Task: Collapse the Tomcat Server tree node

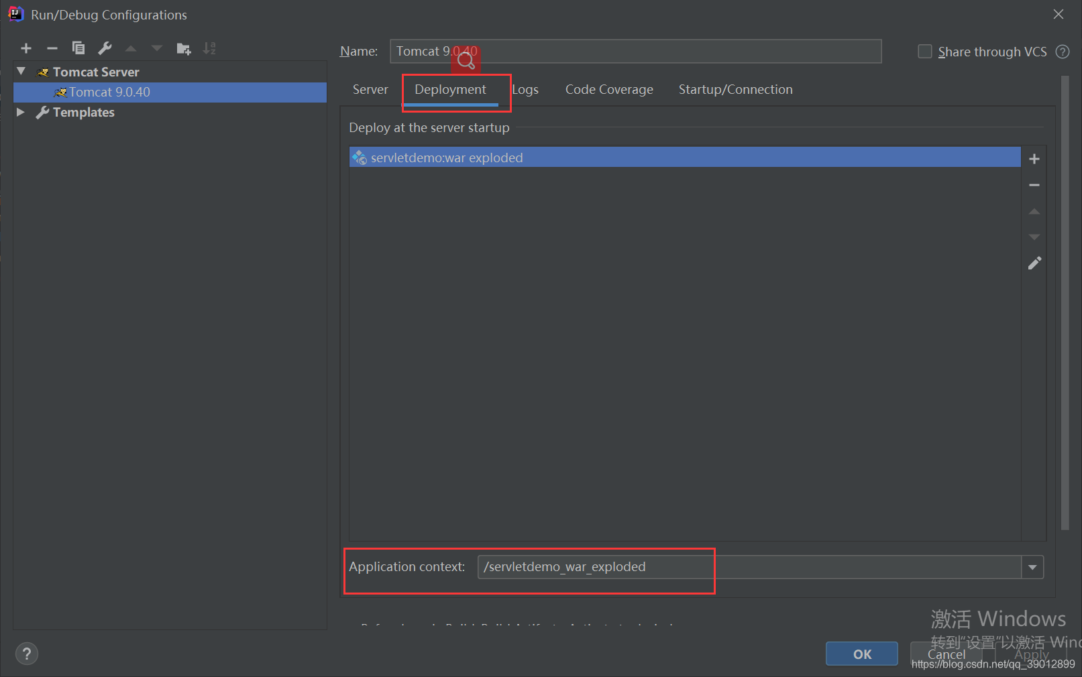Action: pyautogui.click(x=21, y=71)
